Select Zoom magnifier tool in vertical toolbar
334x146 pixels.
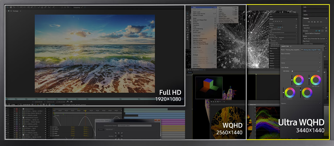pos(187,39)
